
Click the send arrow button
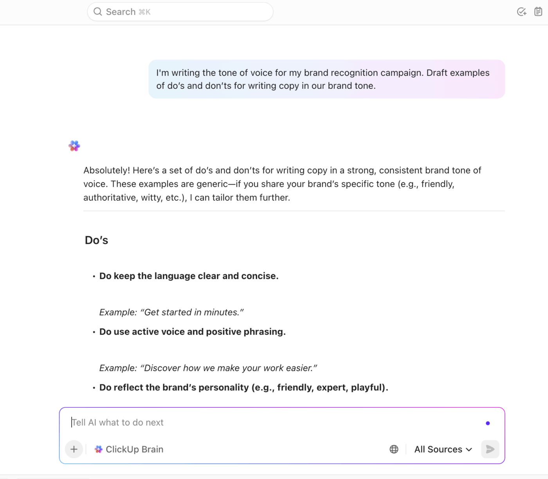pyautogui.click(x=490, y=449)
